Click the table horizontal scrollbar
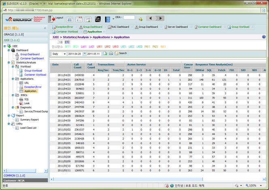 [128, 179]
